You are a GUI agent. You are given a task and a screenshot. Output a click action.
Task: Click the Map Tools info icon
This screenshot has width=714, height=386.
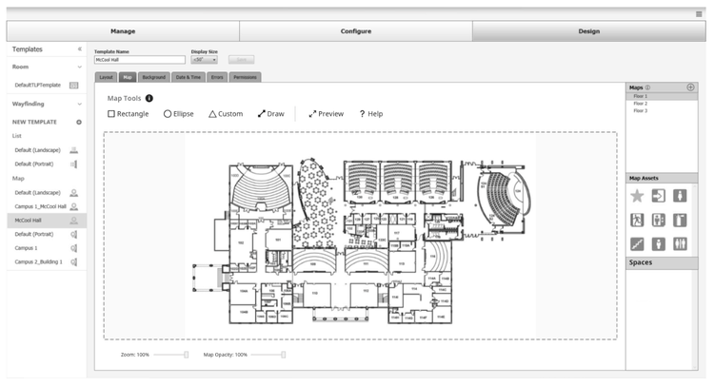click(x=149, y=98)
